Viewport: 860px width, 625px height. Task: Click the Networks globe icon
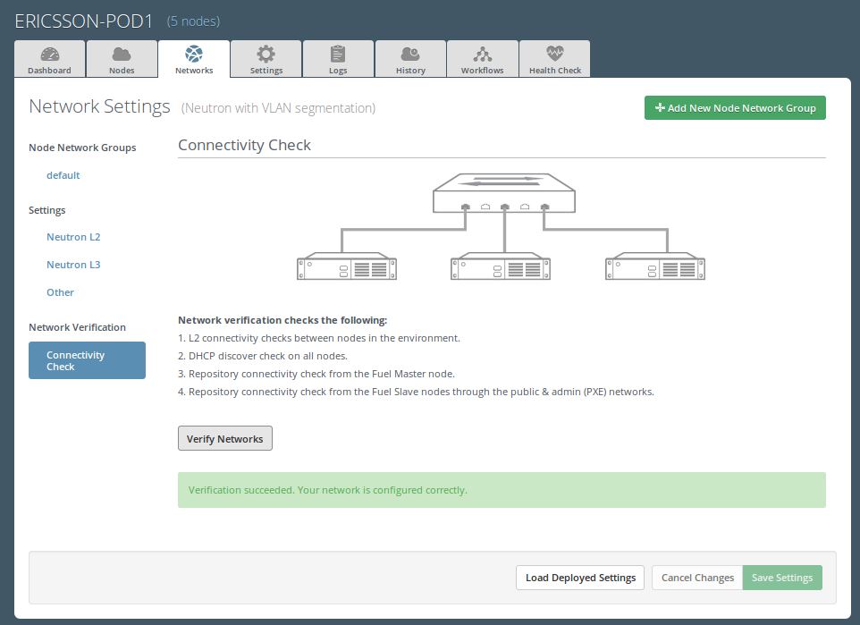point(194,54)
